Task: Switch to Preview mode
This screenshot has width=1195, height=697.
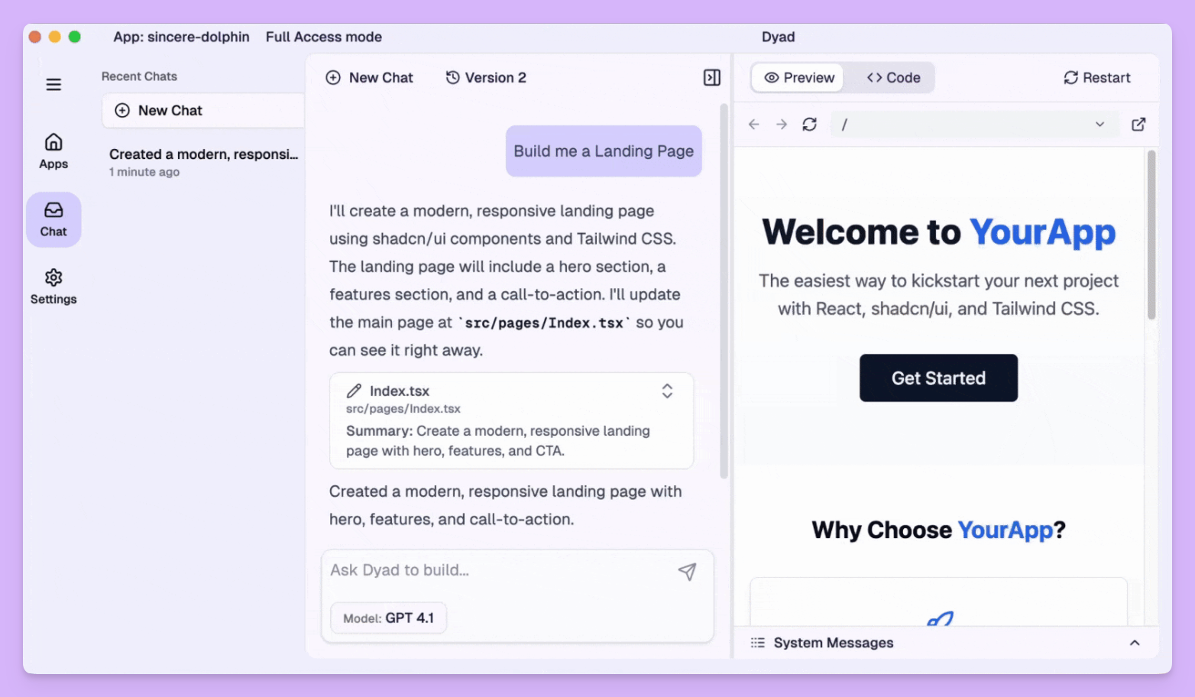Action: (x=798, y=78)
